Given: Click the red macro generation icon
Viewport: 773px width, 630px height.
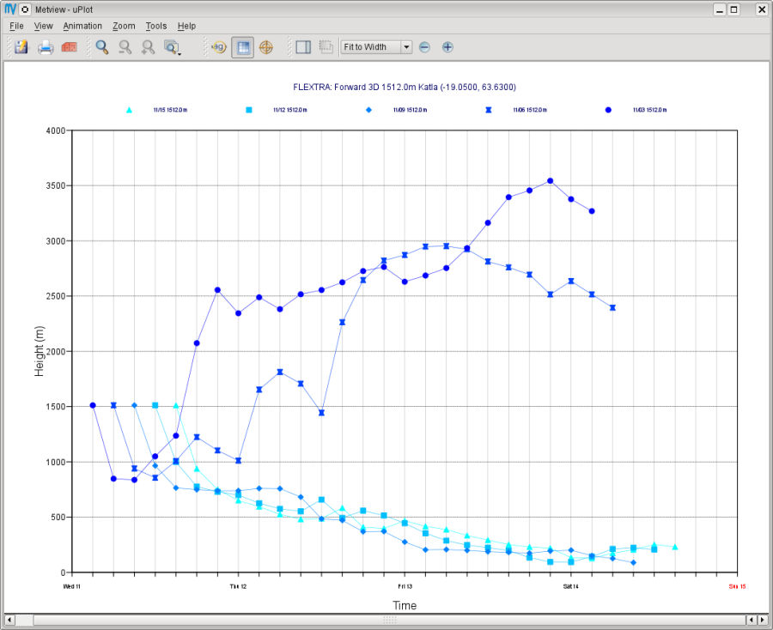Looking at the screenshot, I should point(69,47).
